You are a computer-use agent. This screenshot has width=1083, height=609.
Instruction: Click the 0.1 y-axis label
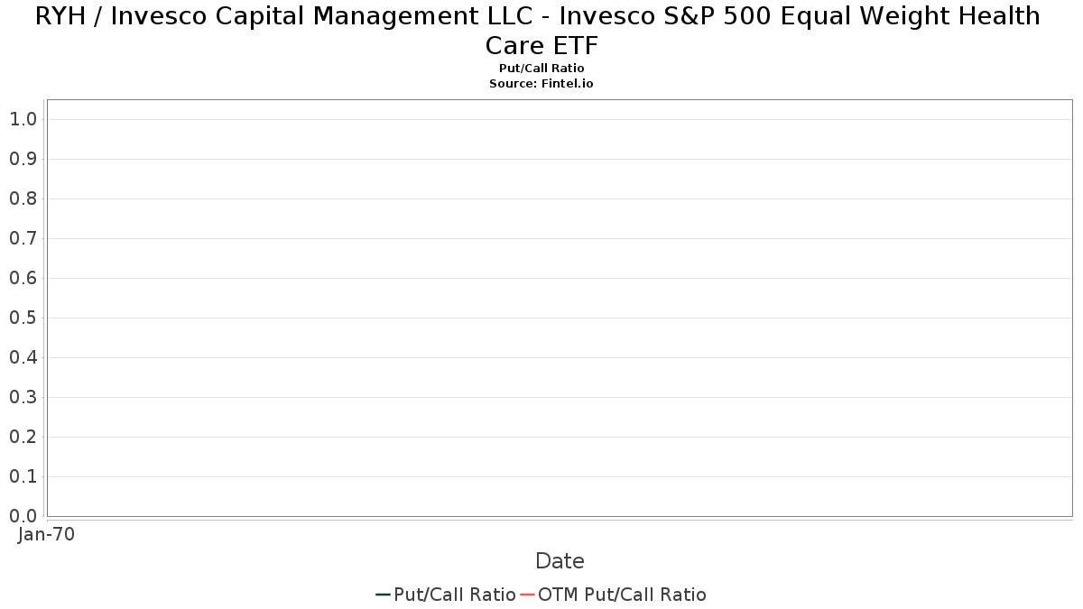pyautogui.click(x=23, y=476)
